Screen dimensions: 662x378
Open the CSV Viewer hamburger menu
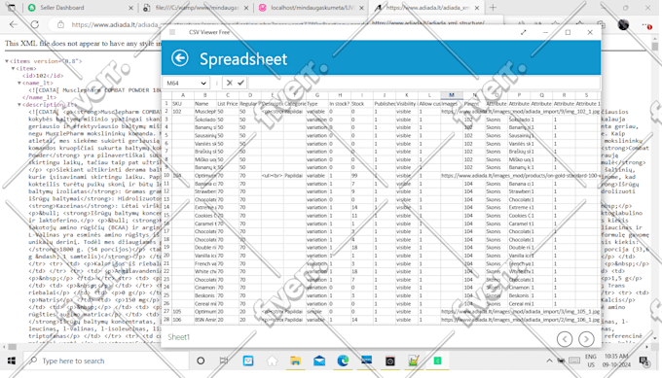coord(172,32)
